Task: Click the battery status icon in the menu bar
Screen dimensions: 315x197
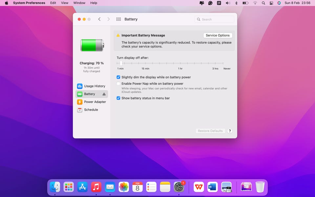Action: click(x=245, y=3)
